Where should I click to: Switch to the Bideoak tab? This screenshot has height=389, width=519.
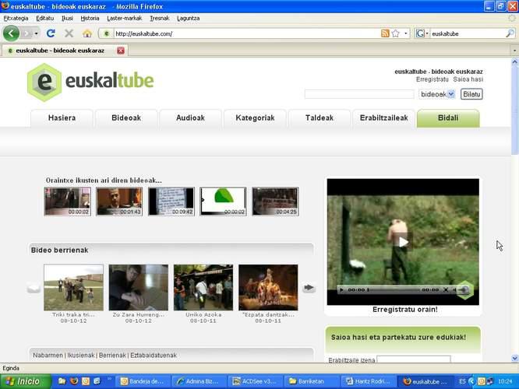126,118
